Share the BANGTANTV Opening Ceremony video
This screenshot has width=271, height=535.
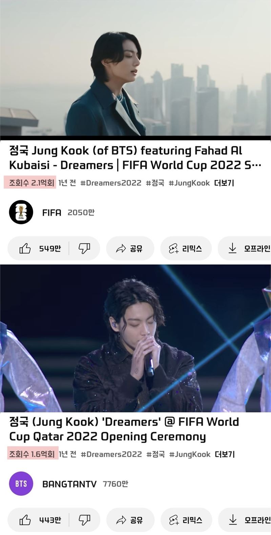pyautogui.click(x=130, y=520)
